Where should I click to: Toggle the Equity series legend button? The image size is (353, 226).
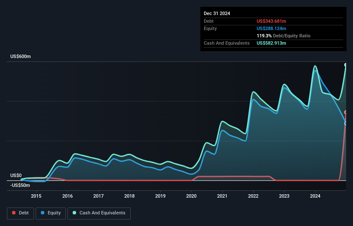coord(51,213)
